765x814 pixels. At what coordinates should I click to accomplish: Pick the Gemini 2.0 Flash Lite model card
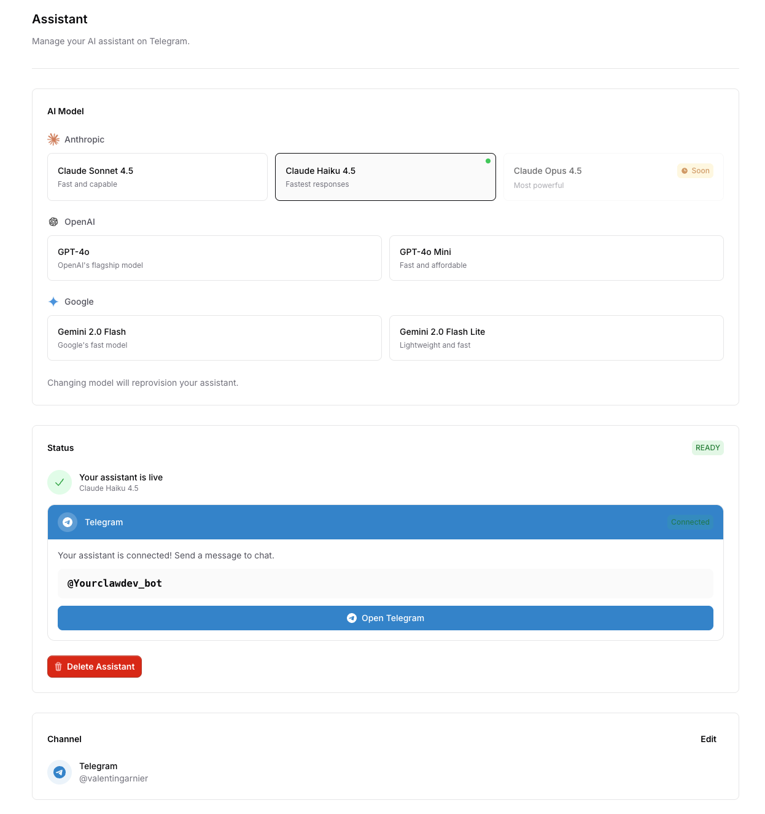(556, 338)
